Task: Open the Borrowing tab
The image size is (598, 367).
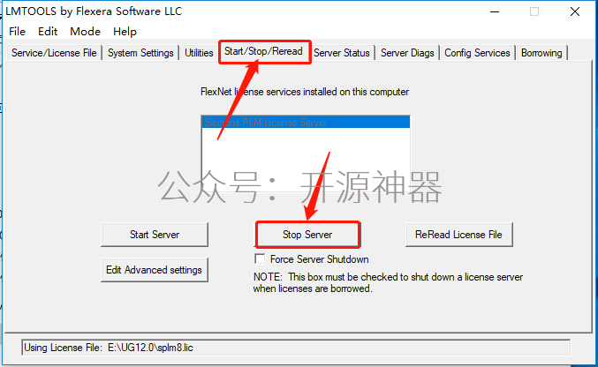Action: pyautogui.click(x=541, y=53)
